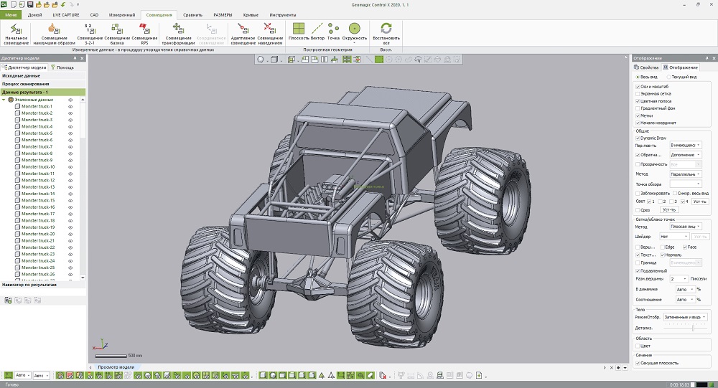Enable the Экранная сетка checkbox
718x388 pixels.
pos(638,95)
